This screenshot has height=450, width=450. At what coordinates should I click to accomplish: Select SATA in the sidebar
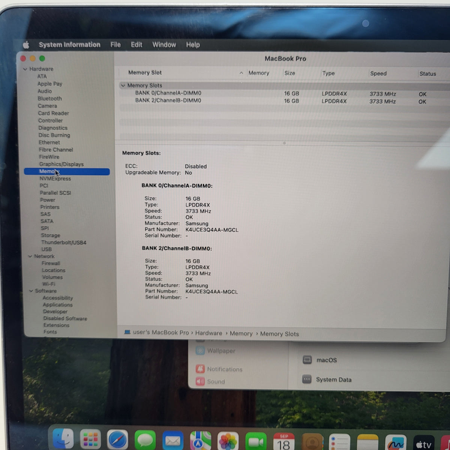click(x=47, y=221)
